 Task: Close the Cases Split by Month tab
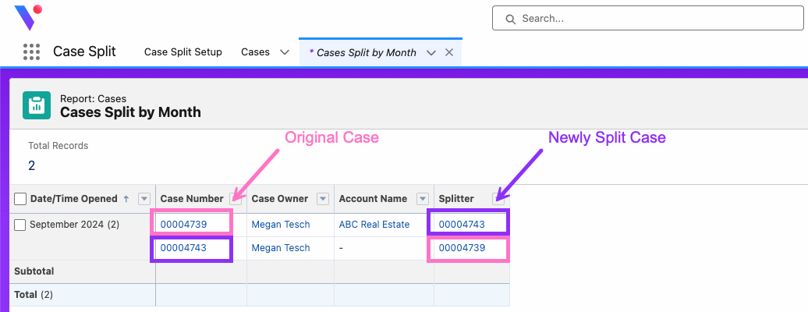(448, 52)
